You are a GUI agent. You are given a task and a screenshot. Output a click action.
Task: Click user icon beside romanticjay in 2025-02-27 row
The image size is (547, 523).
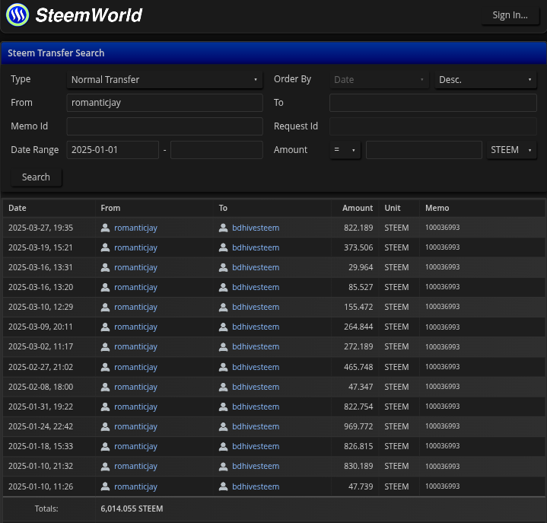pyautogui.click(x=105, y=367)
